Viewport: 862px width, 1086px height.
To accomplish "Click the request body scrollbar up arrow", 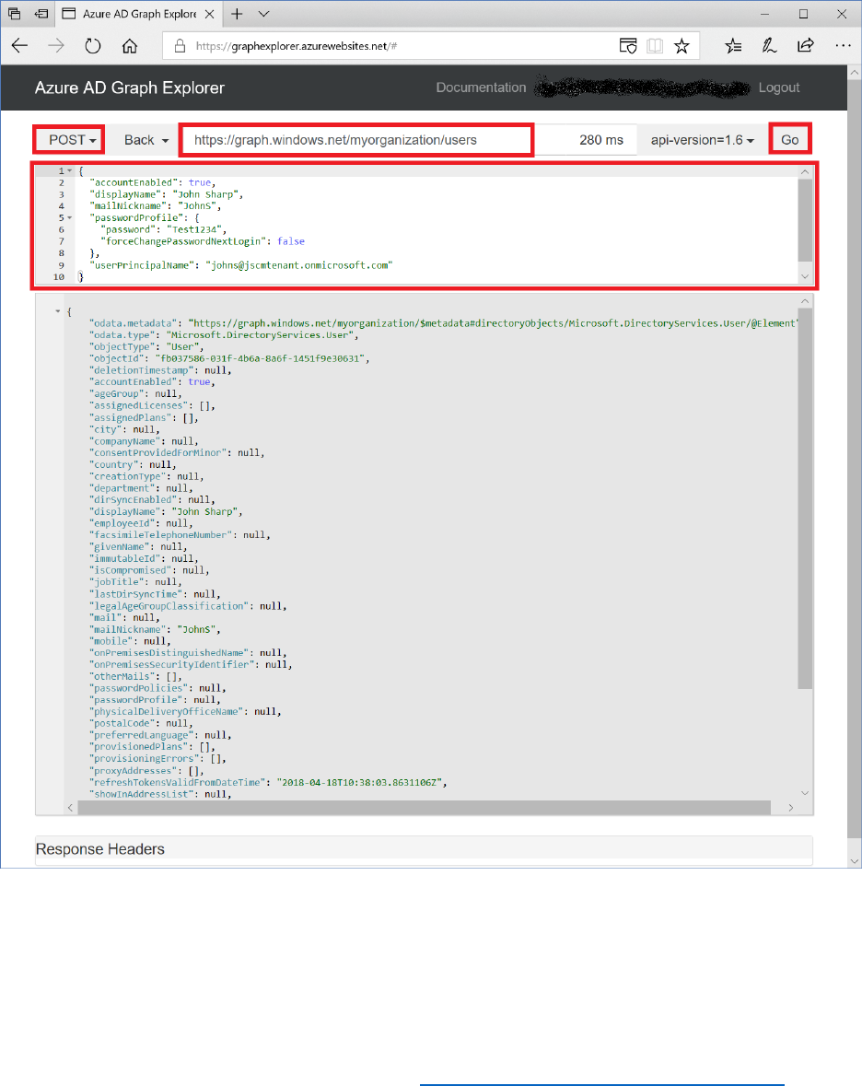I will click(x=805, y=171).
